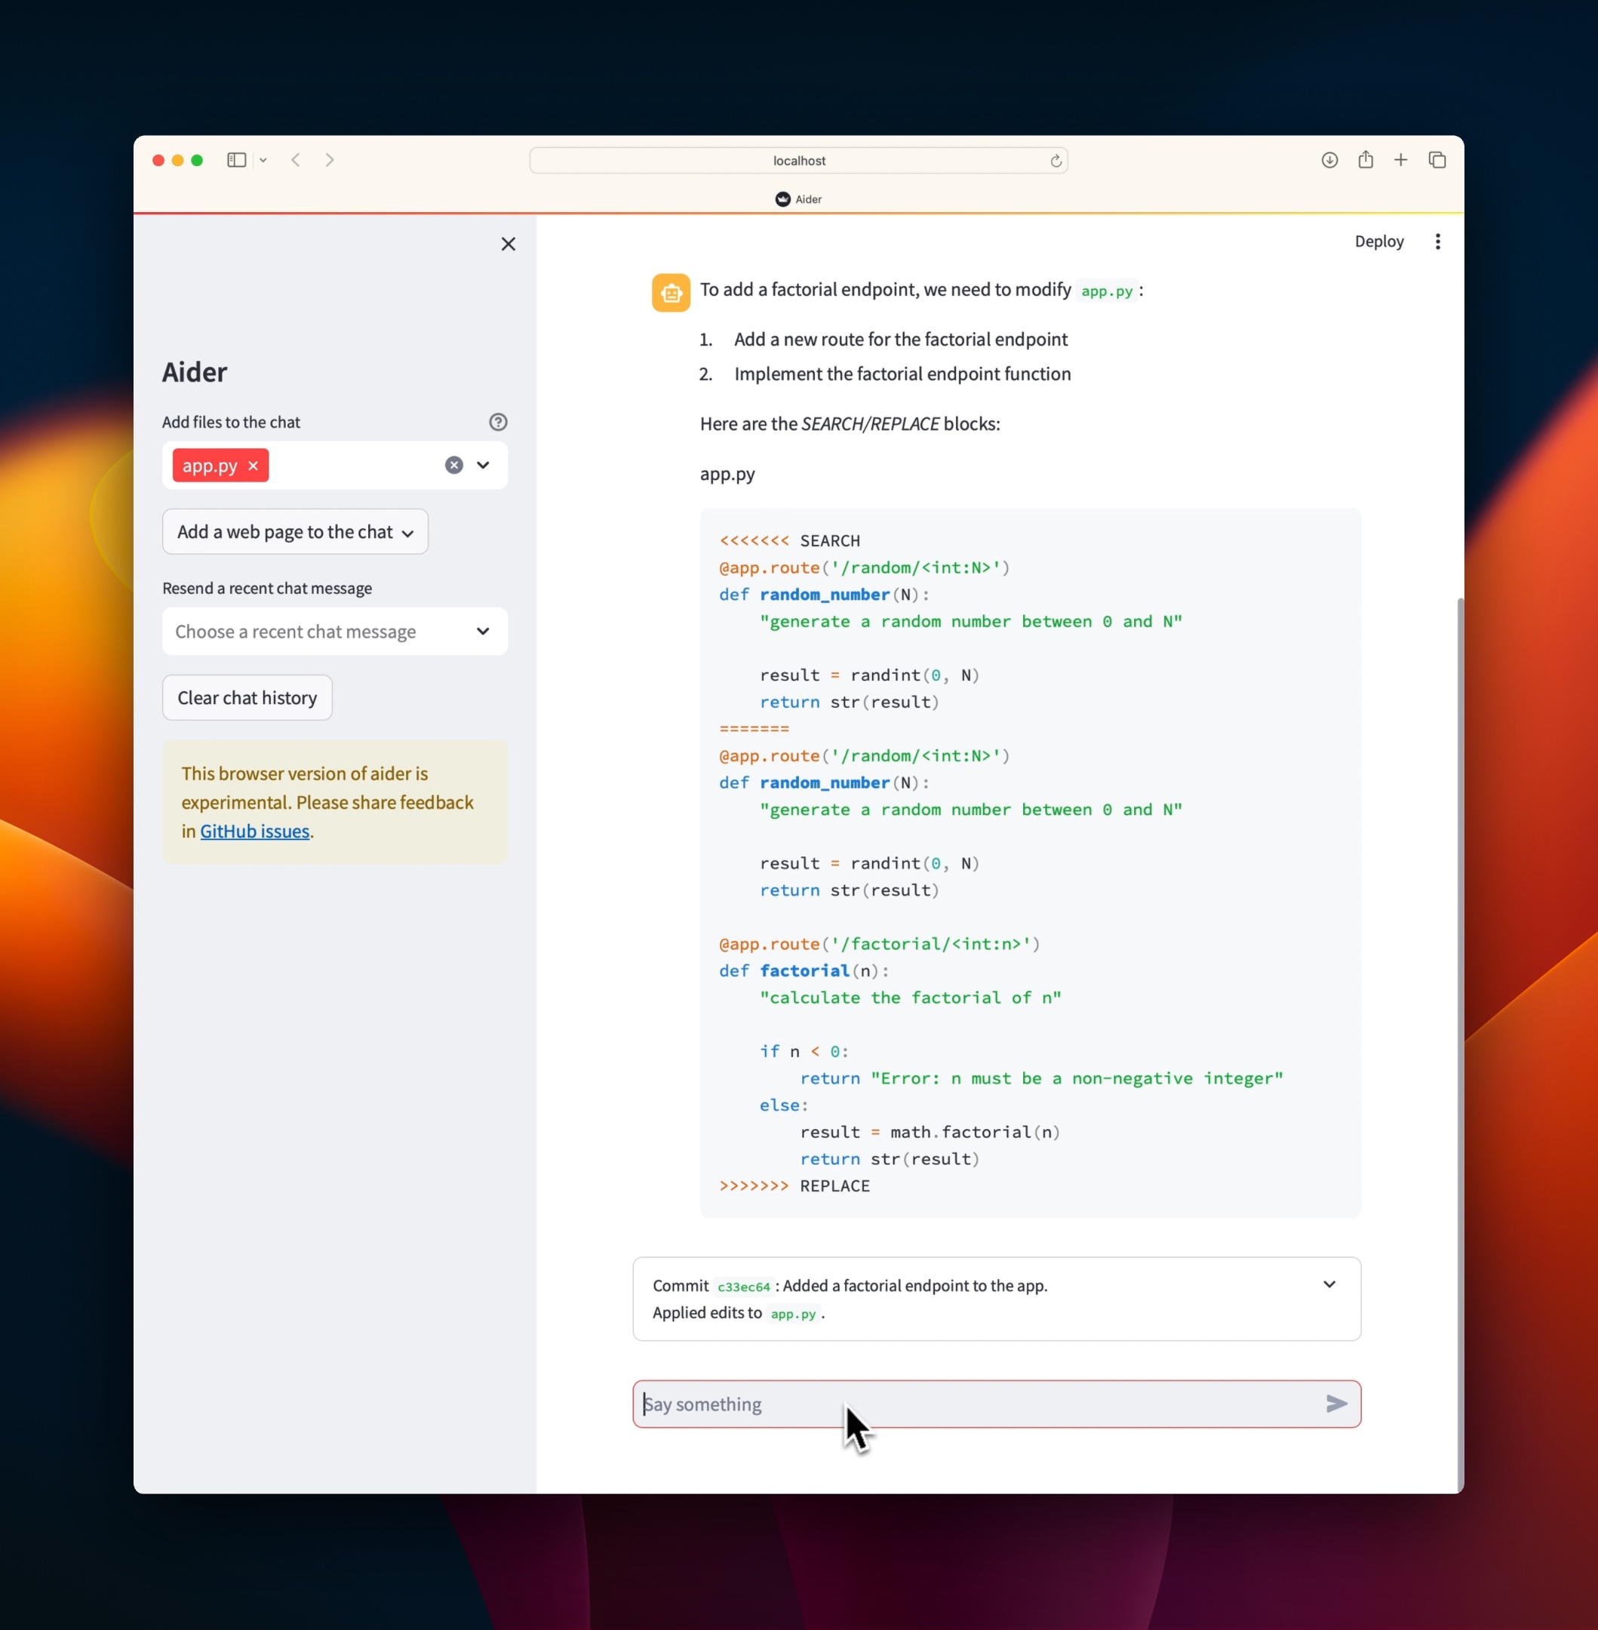The height and width of the screenshot is (1630, 1598).
Task: Show Safari tab overview
Action: click(x=1437, y=160)
